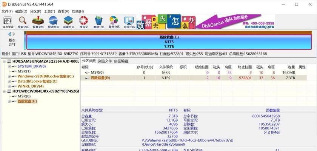
Task: Expand the WINRE_DRV(4) tree node
Action: [x=9, y=86]
